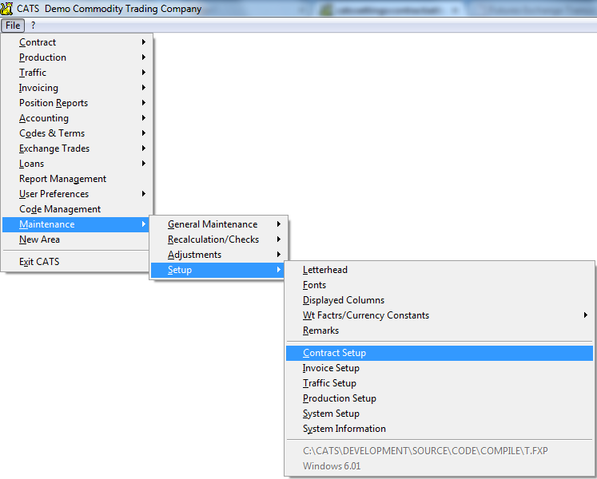597x479 pixels.
Task: Open Wt Factrs/Currency Constants submenu
Action: [x=440, y=315]
